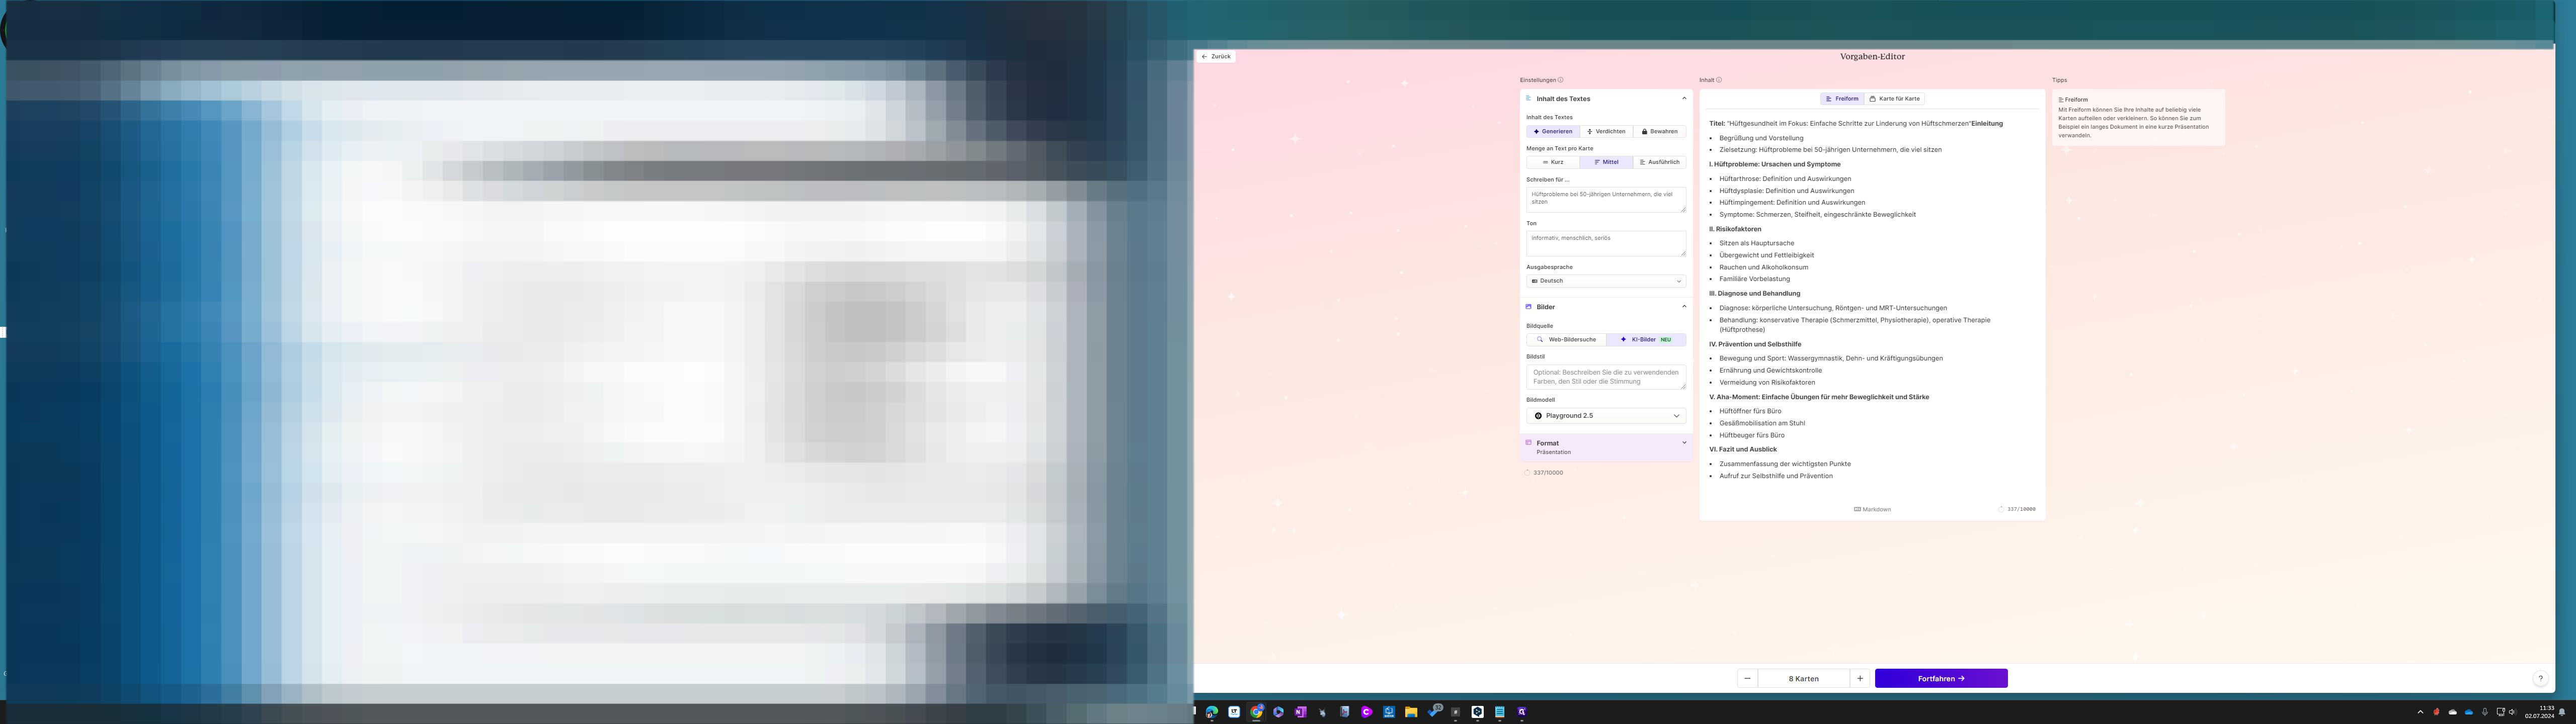Set text amount to Ausführlich
This screenshot has width=2576, height=724.
point(1660,162)
